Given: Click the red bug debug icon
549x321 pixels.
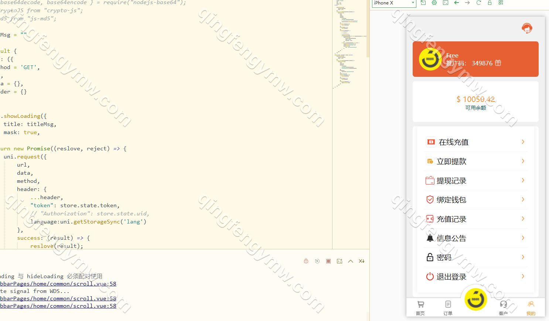Looking at the screenshot, I should pos(306,261).
